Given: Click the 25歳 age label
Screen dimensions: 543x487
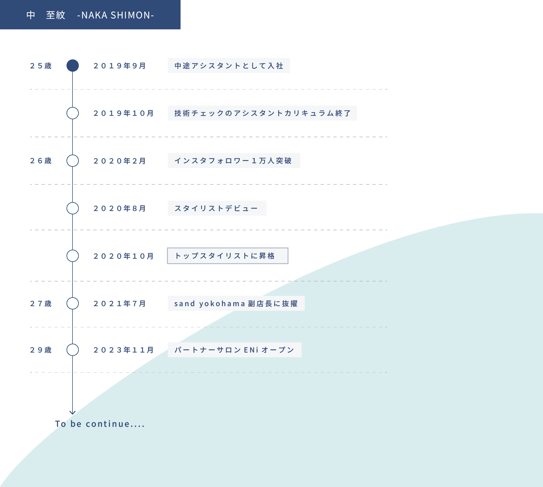Looking at the screenshot, I should [x=41, y=66].
